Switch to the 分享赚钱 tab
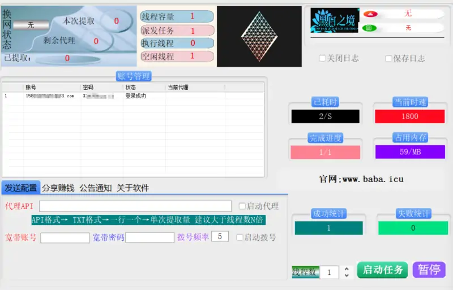Screen dimensions: 453x290 58,188
